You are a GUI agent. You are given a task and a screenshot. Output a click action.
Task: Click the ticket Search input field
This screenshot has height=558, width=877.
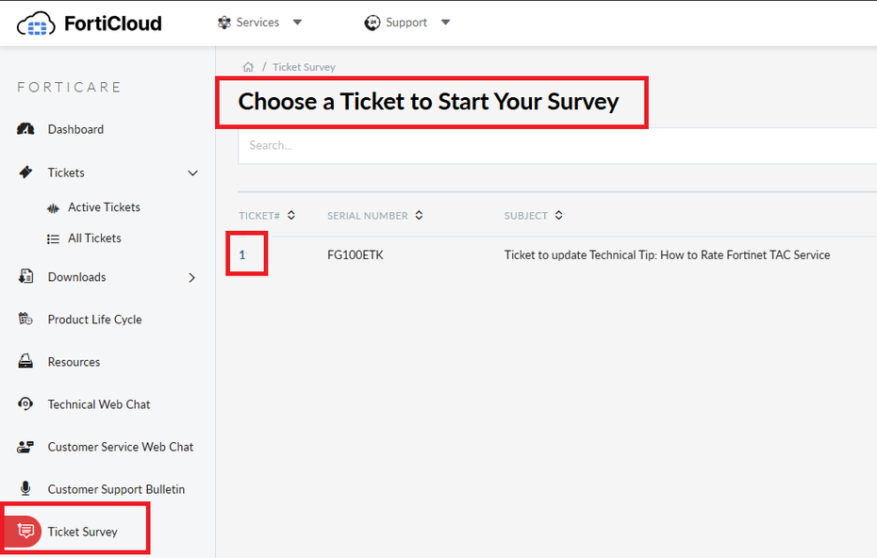click(556, 145)
